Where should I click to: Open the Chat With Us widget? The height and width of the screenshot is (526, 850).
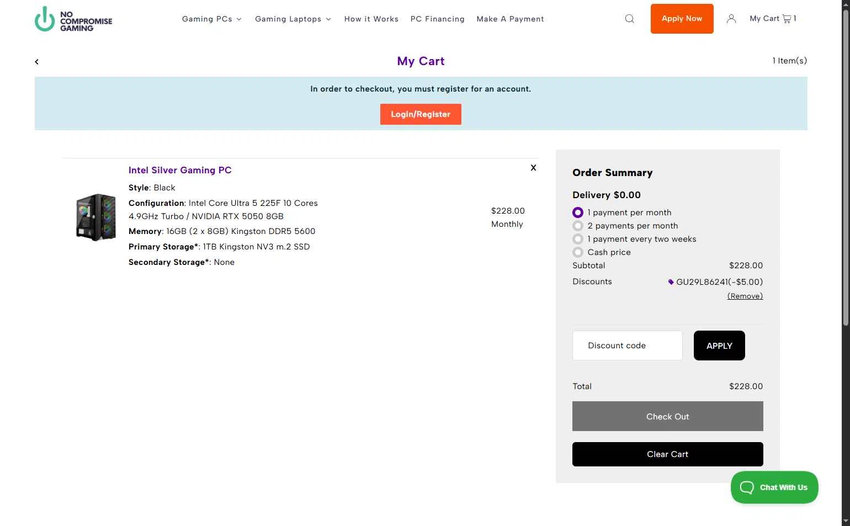(774, 487)
